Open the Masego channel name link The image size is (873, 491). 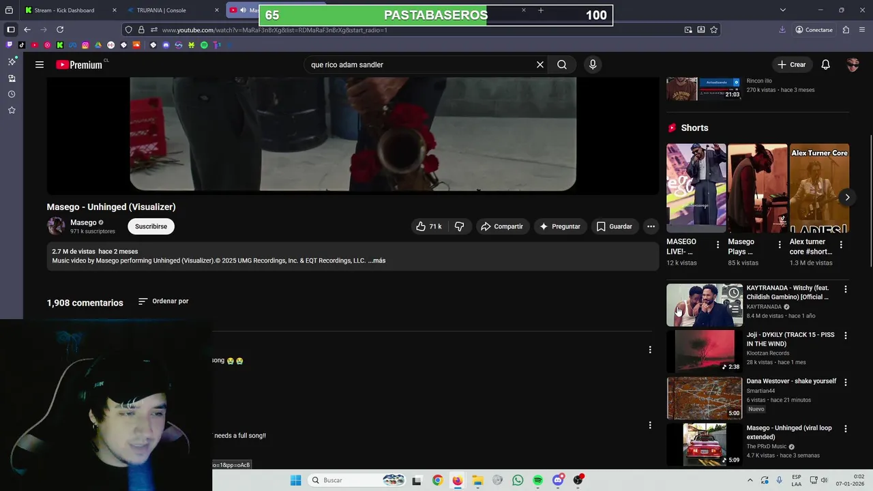(83, 222)
